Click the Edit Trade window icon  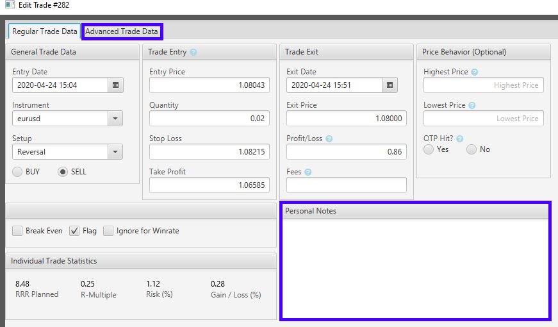[10, 4]
